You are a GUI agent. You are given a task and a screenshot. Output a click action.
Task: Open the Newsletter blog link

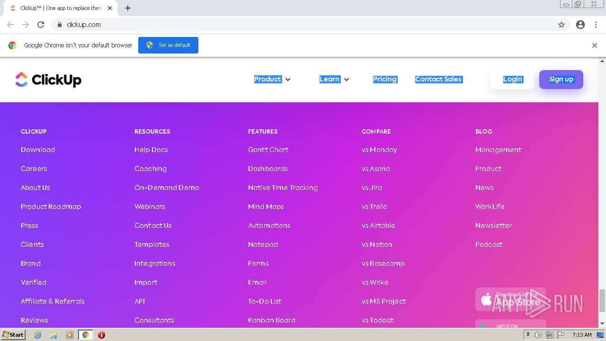click(493, 225)
